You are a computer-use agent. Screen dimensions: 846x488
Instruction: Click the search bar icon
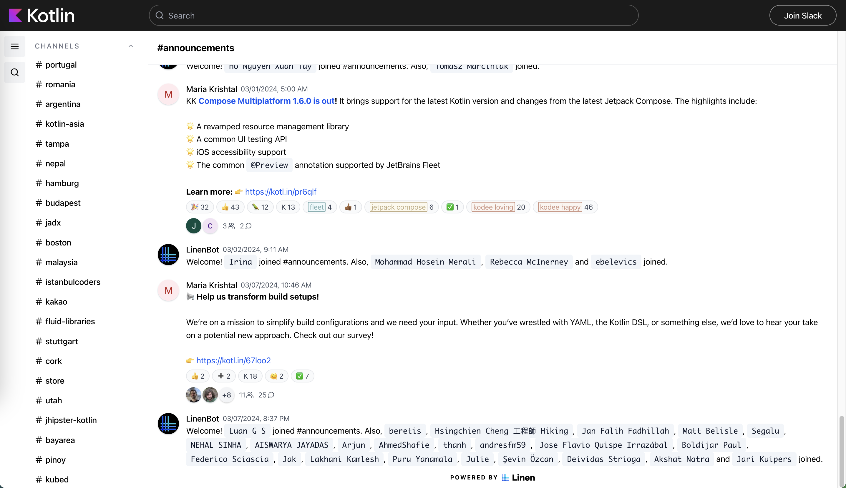tap(159, 15)
